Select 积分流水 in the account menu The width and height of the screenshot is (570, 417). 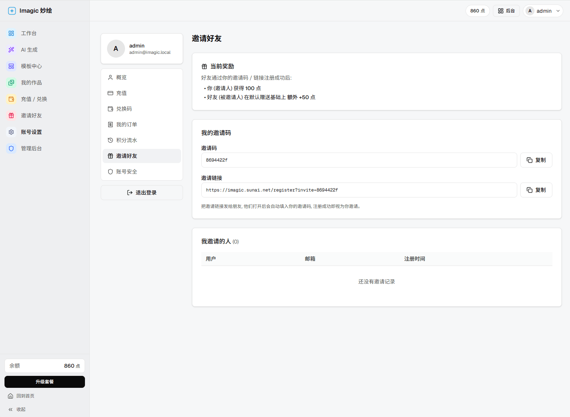(x=142, y=140)
